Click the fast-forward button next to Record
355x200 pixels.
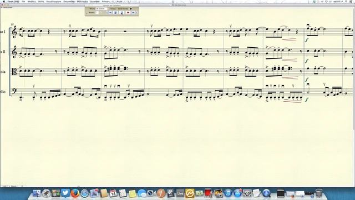tap(133, 12)
